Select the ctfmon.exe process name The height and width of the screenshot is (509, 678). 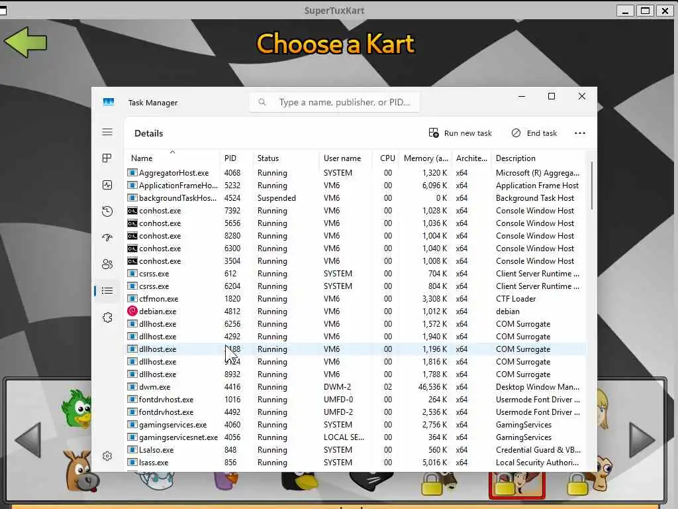point(158,299)
